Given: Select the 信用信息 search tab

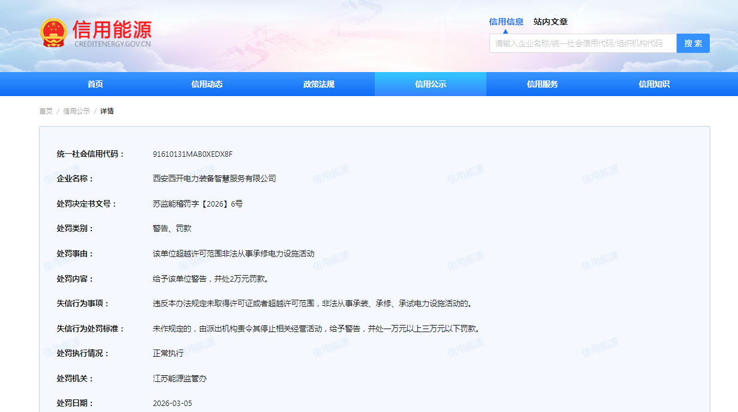Looking at the screenshot, I should tap(506, 22).
